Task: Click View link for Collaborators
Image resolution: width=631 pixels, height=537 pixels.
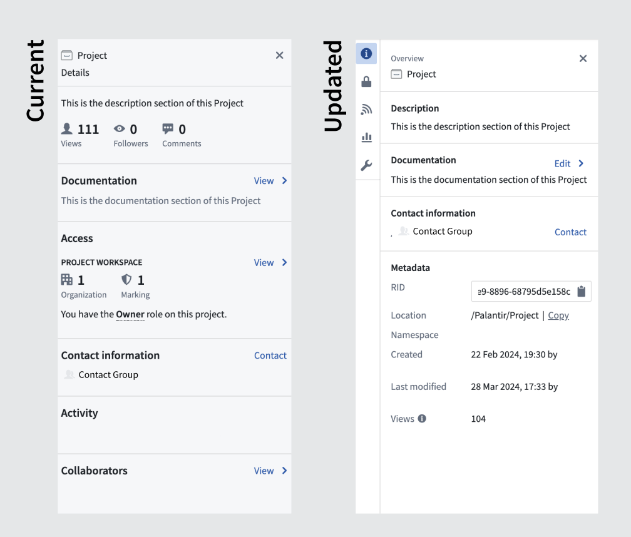Action: [x=264, y=471]
